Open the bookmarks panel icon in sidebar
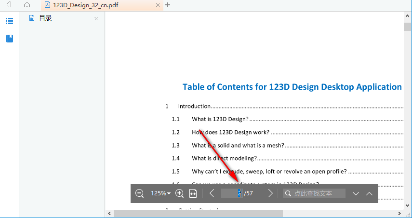Screen dimensions: 412x218 click(x=10, y=39)
